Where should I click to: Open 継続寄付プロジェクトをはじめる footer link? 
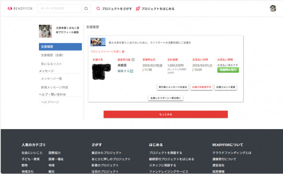(172, 159)
